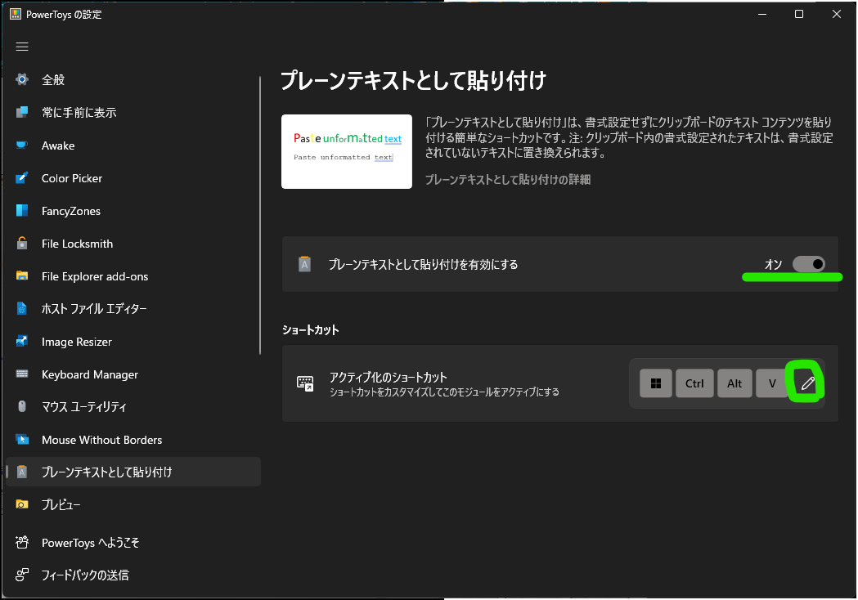This screenshot has height=600, width=858.
Task: Click the 全般 gear icon
Action: click(x=22, y=80)
